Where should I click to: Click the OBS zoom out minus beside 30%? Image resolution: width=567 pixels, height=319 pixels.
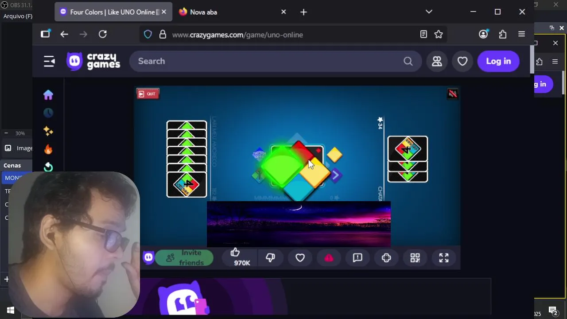pos(6,133)
